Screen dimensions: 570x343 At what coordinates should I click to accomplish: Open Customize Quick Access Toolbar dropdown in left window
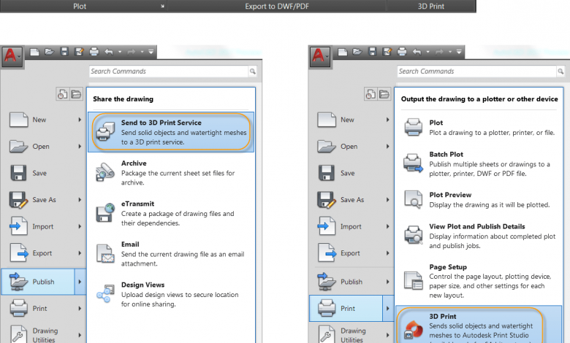pos(151,52)
